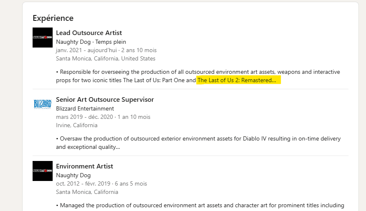
Task: Click the 'Naughty Dog · Temps plein' company line
Action: coord(91,42)
